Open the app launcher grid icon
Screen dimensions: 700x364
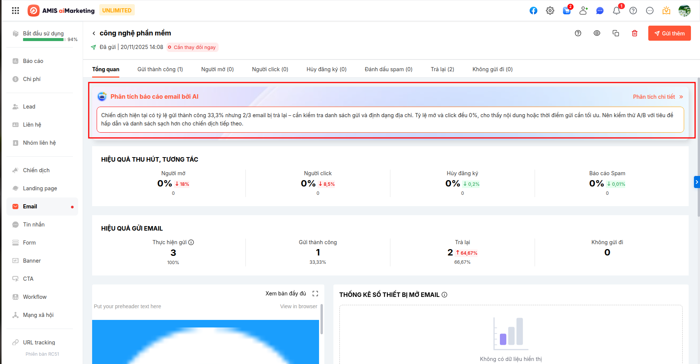pos(15,11)
